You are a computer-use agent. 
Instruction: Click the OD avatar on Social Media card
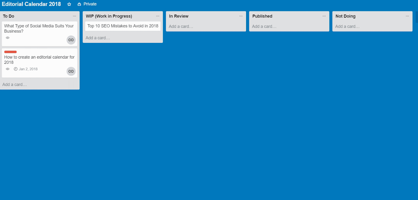point(71,40)
